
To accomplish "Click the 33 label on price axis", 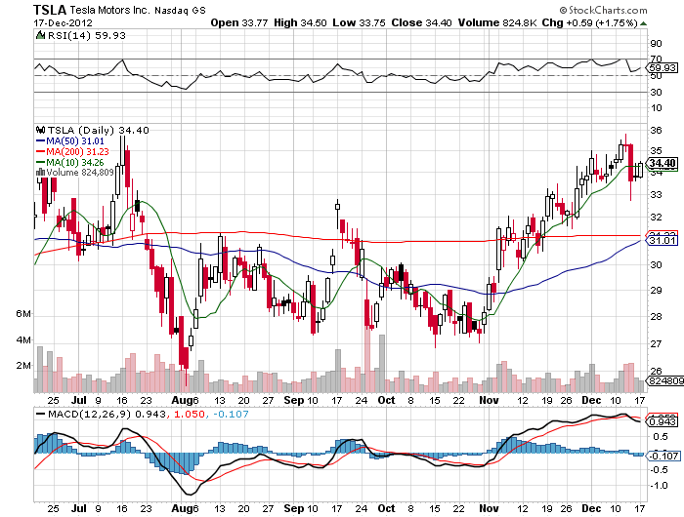I will coord(656,195).
